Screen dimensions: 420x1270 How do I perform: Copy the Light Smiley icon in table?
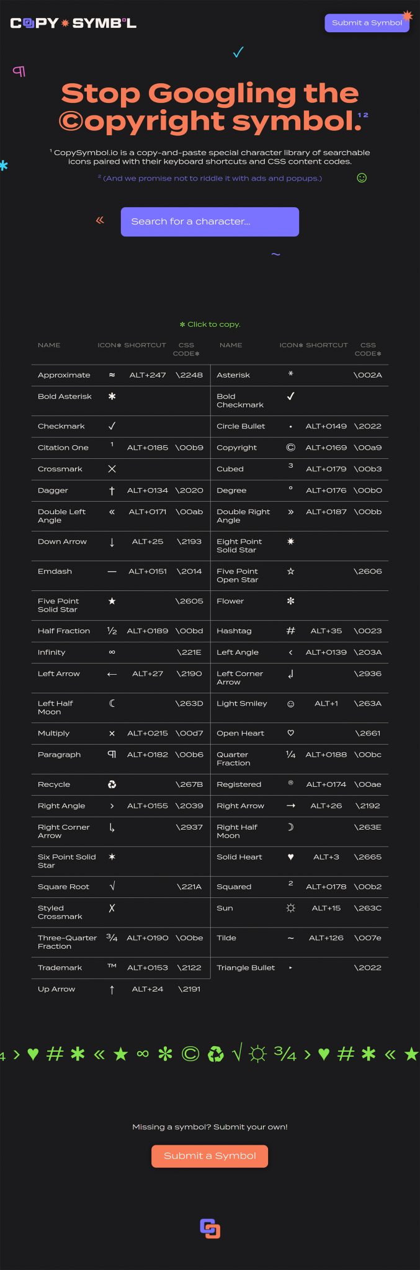tap(290, 703)
